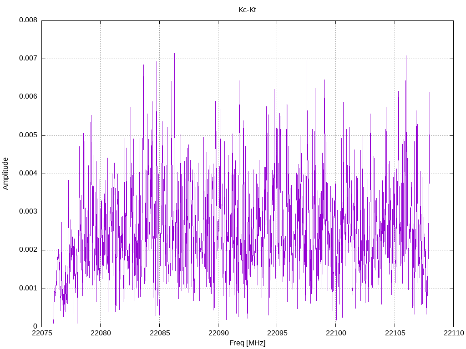Click the 0.005 y-axis tick label
Image resolution: width=466 pixels, height=349 pixels.
click(28, 135)
